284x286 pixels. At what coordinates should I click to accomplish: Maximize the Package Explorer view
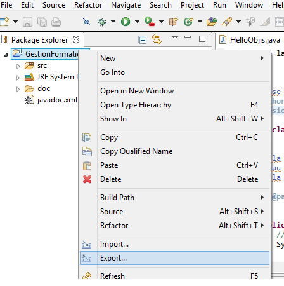point(202,39)
